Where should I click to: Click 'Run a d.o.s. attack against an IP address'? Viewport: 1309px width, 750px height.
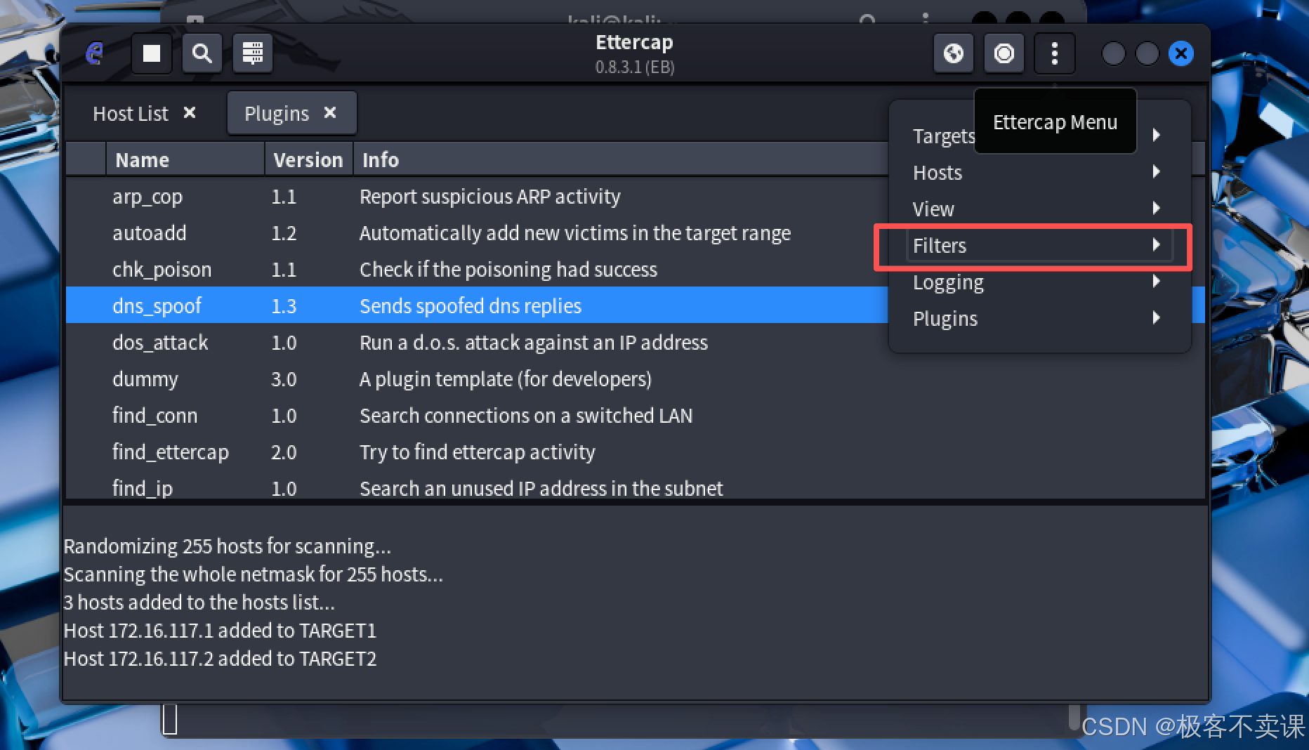pyautogui.click(x=534, y=343)
